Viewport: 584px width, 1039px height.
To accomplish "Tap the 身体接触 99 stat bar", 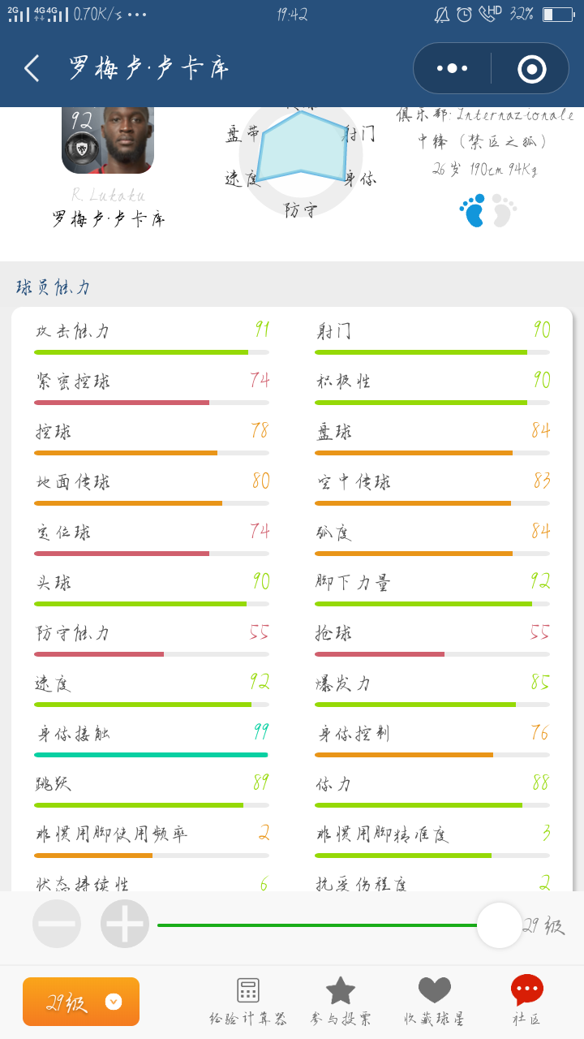I will [x=152, y=755].
